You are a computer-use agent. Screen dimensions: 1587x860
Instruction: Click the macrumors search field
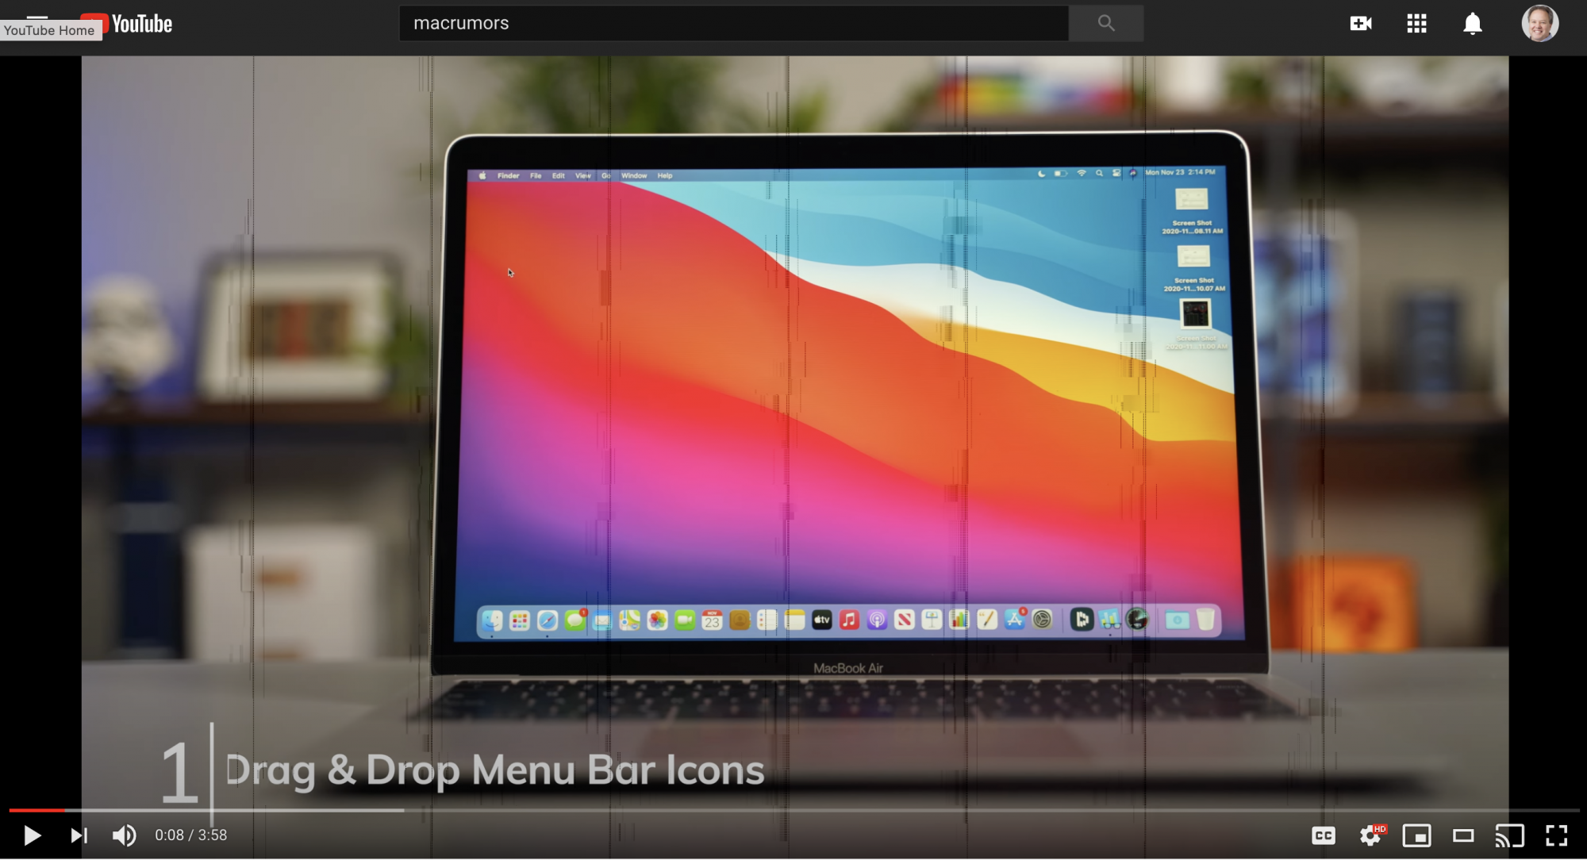733,23
